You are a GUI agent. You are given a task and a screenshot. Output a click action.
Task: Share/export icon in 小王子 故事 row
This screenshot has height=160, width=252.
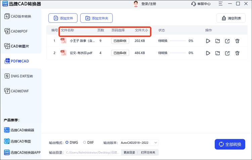click(227, 41)
